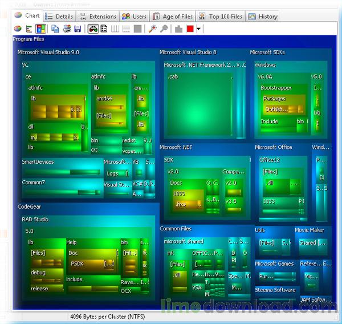Print the chart
The image size is (342, 324).
(67, 29)
